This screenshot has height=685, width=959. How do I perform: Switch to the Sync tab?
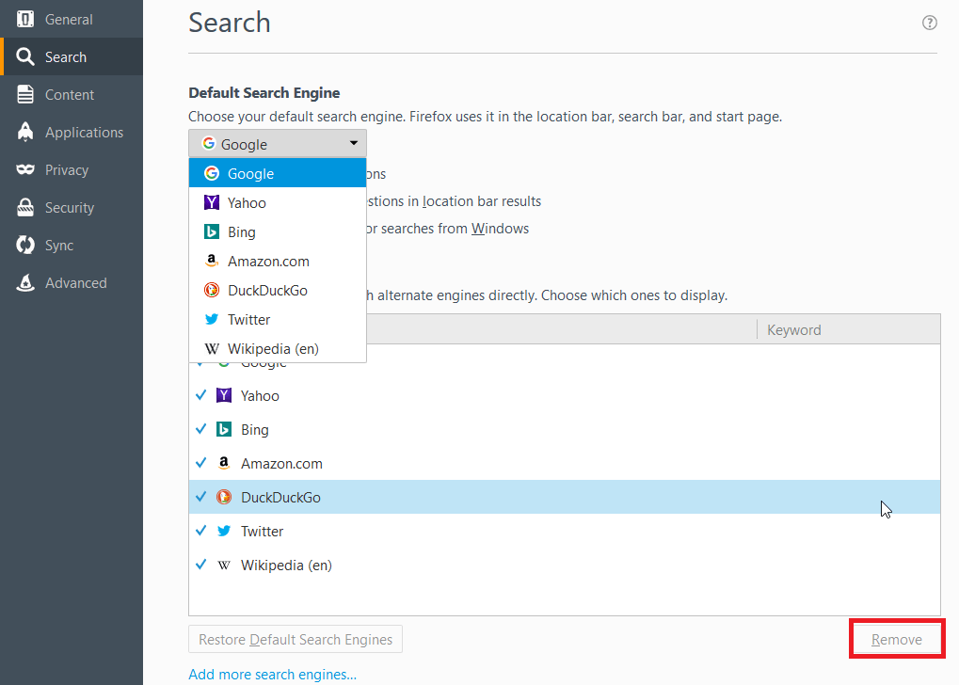72,246
